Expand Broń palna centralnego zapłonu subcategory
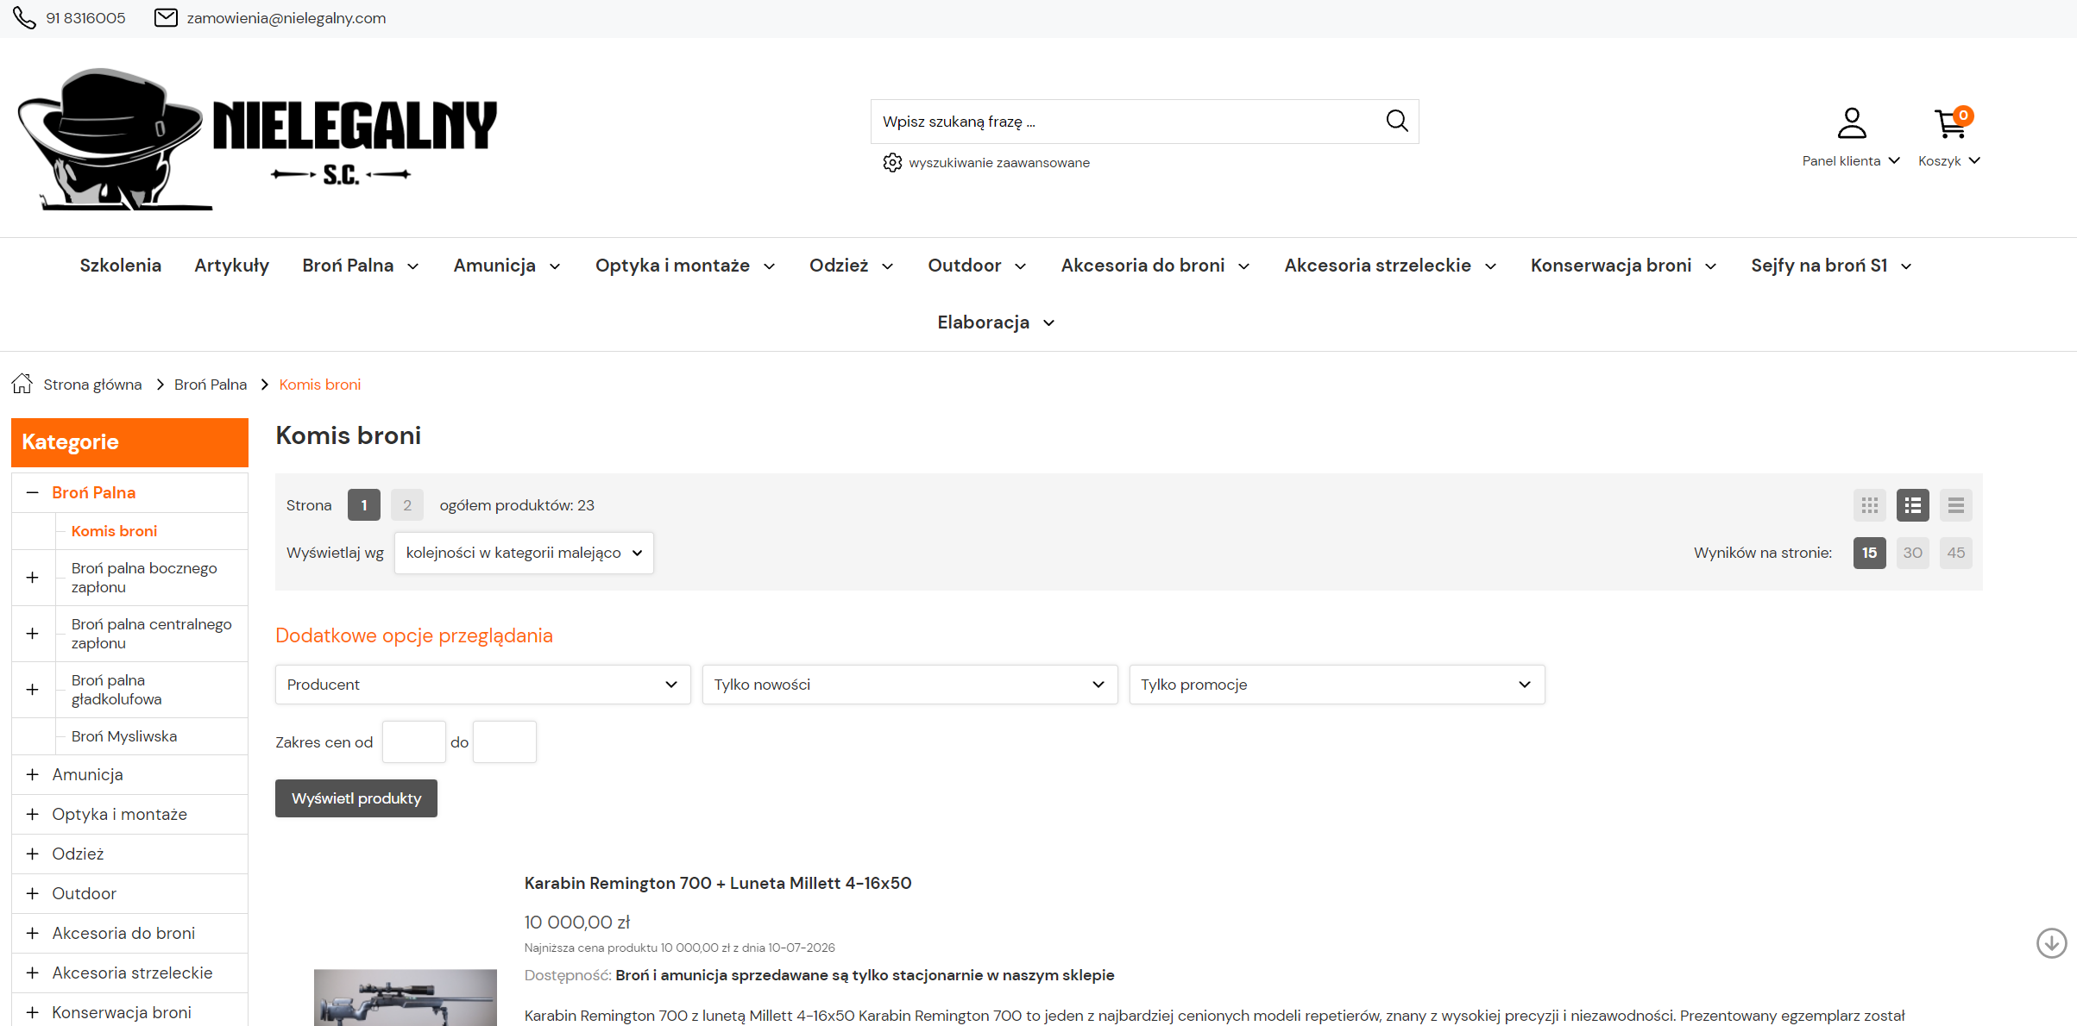 (32, 633)
